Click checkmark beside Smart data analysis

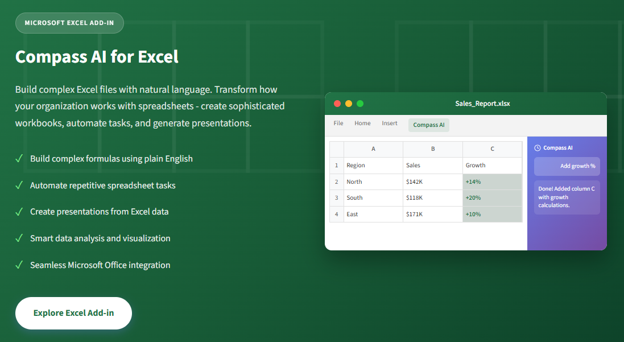[19, 238]
